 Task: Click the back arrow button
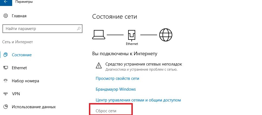6,2
